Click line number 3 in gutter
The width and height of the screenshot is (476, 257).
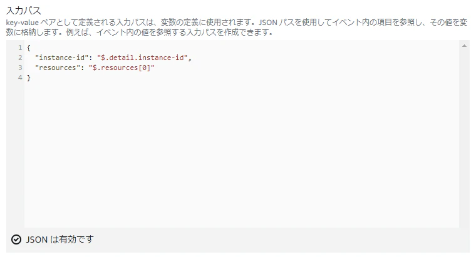20,68
